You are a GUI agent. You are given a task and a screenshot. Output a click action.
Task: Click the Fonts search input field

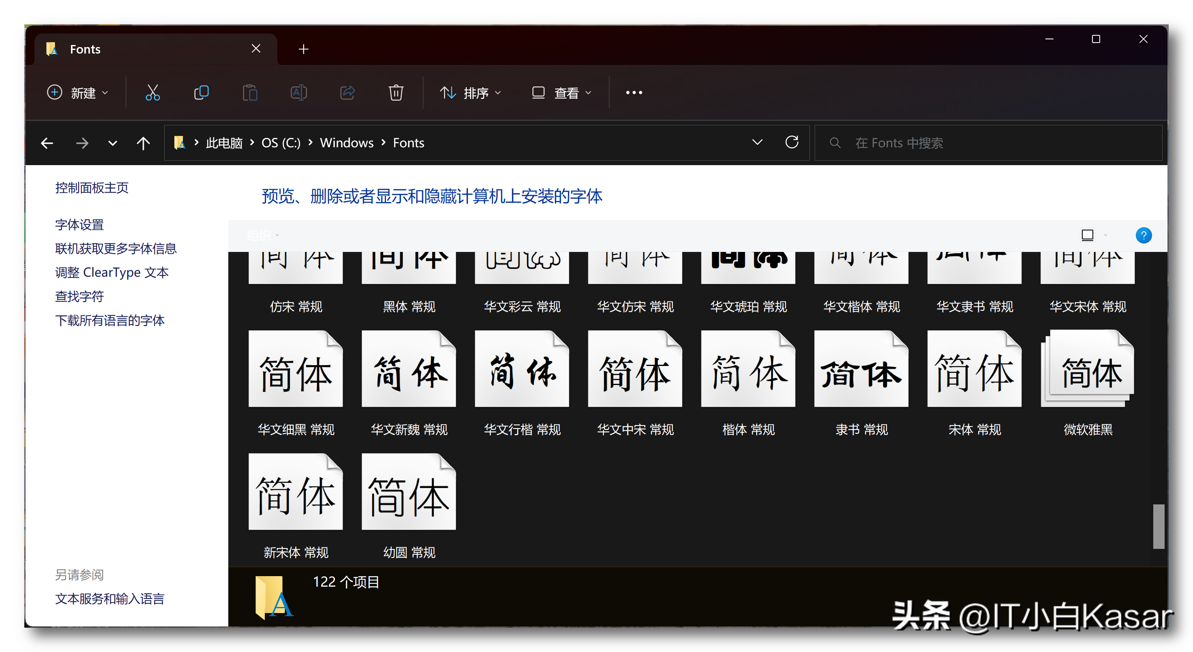pos(988,143)
